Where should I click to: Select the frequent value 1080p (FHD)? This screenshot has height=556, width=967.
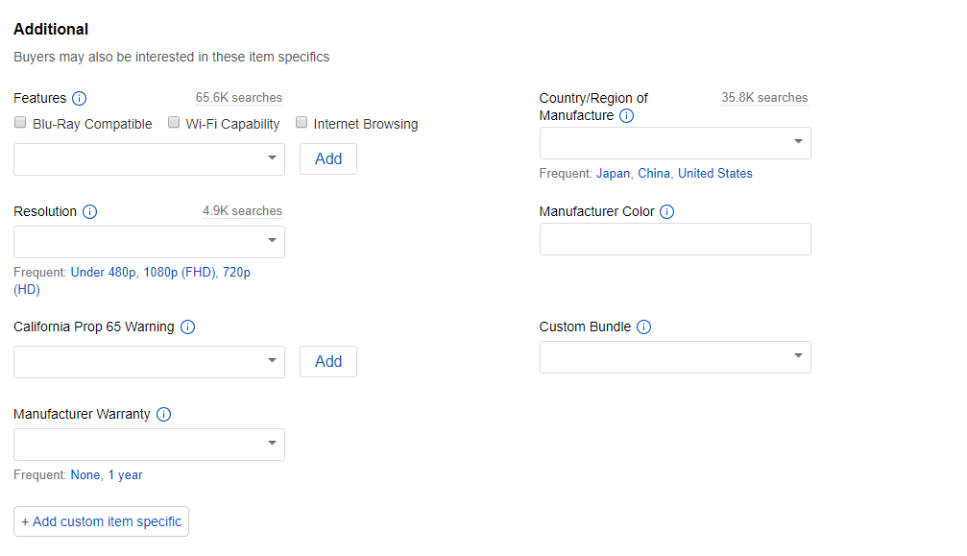coord(180,273)
